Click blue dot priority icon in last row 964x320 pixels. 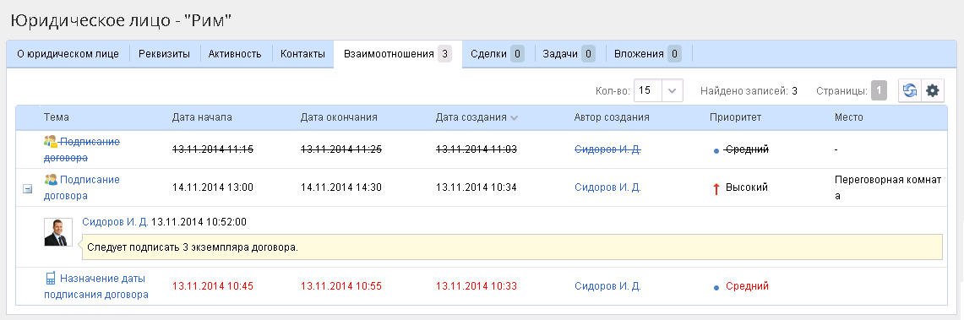click(716, 287)
